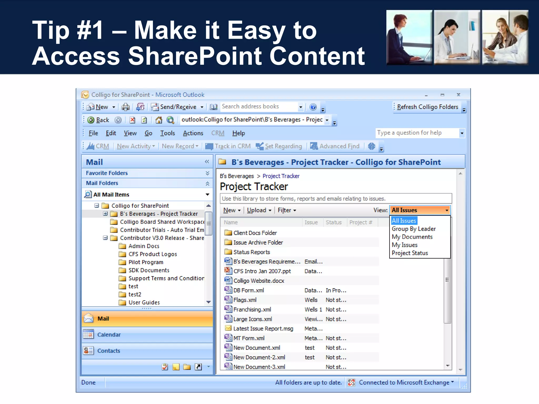Select Project Status view option
Viewport: 539px width, 404px height.
410,253
